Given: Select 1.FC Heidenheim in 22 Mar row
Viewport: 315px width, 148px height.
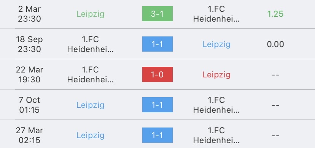Looking at the screenshot, I should click(91, 75).
